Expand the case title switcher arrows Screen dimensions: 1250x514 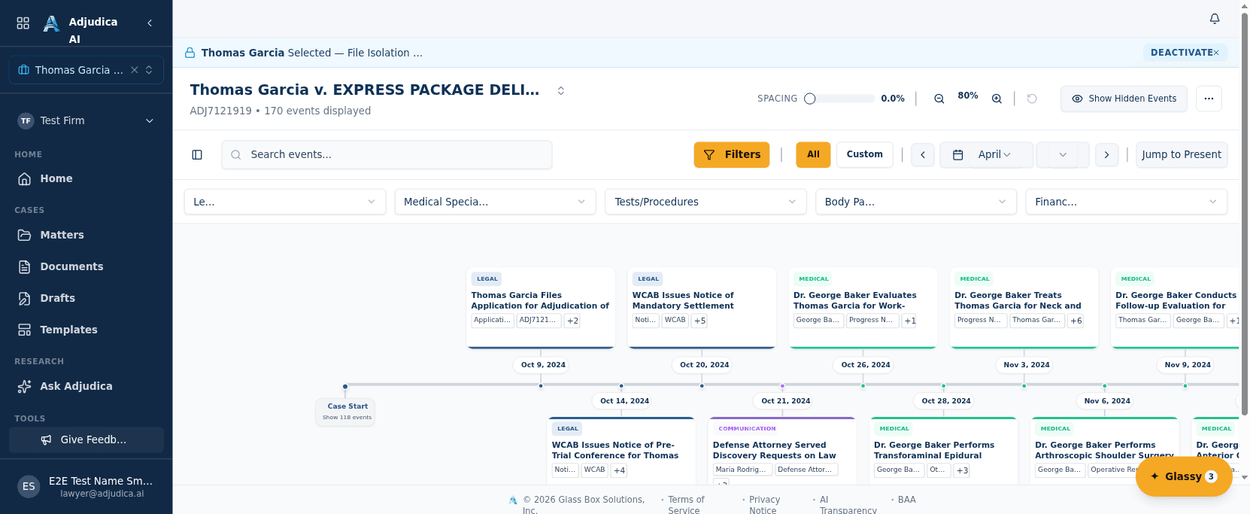pos(561,90)
